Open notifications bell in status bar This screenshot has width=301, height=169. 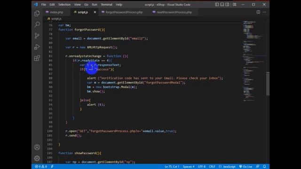264,167
